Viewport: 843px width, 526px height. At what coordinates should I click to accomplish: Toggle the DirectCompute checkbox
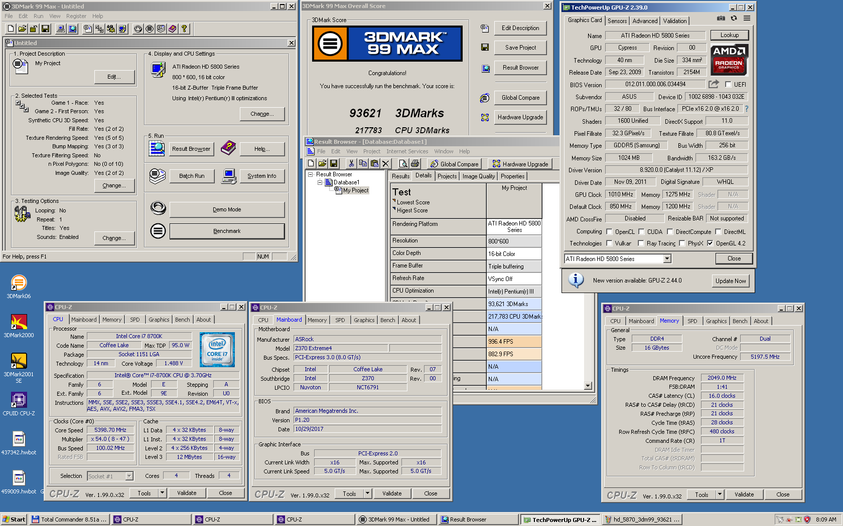pyautogui.click(x=670, y=231)
